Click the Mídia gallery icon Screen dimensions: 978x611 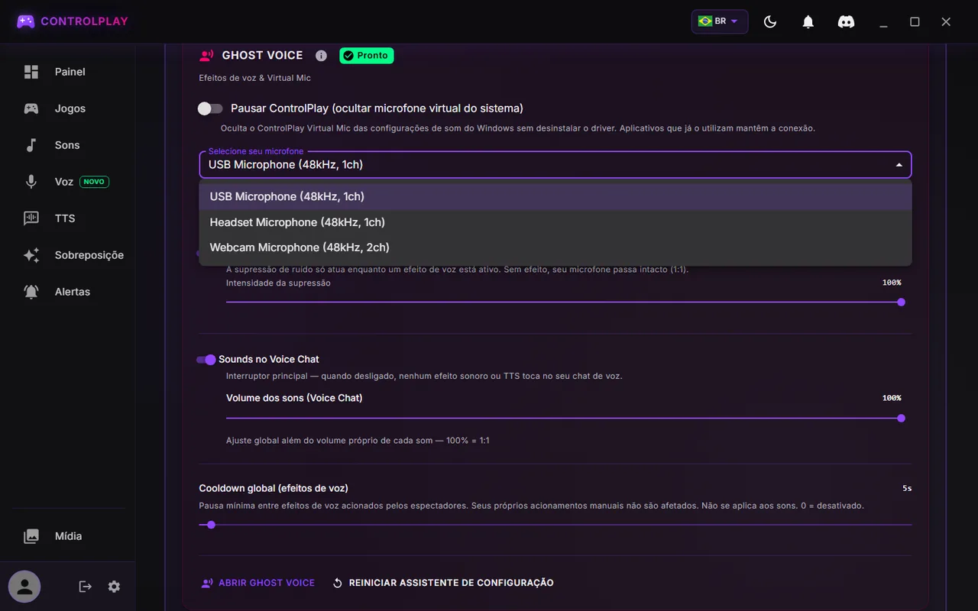[x=31, y=536]
